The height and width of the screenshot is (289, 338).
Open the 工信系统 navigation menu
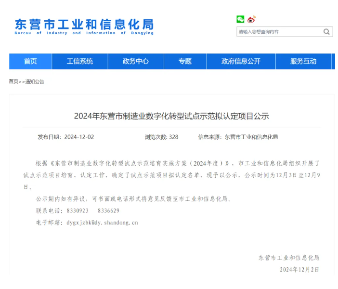[x=80, y=61]
